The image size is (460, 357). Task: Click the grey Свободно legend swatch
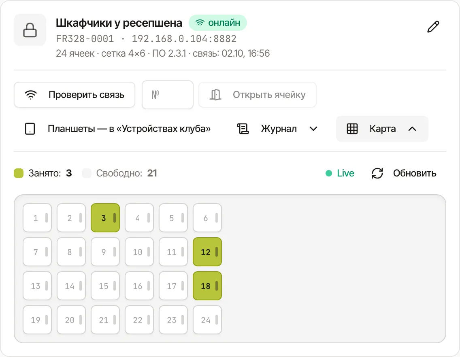pos(87,173)
